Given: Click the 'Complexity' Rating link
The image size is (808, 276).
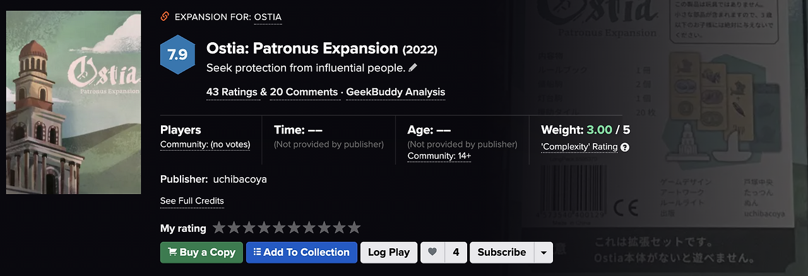Looking at the screenshot, I should [x=579, y=147].
